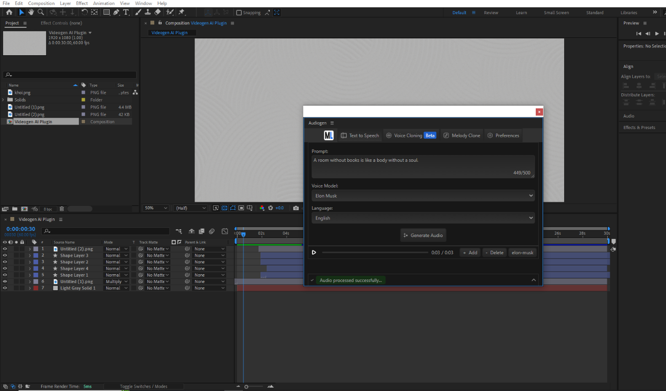This screenshot has width=666, height=391.
Task: Click the trash icon in Project panel
Action: 62,209
